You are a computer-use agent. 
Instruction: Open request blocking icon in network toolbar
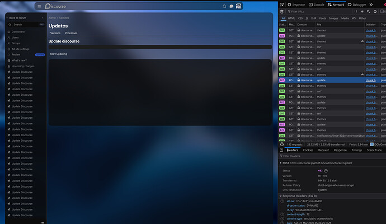click(x=375, y=11)
